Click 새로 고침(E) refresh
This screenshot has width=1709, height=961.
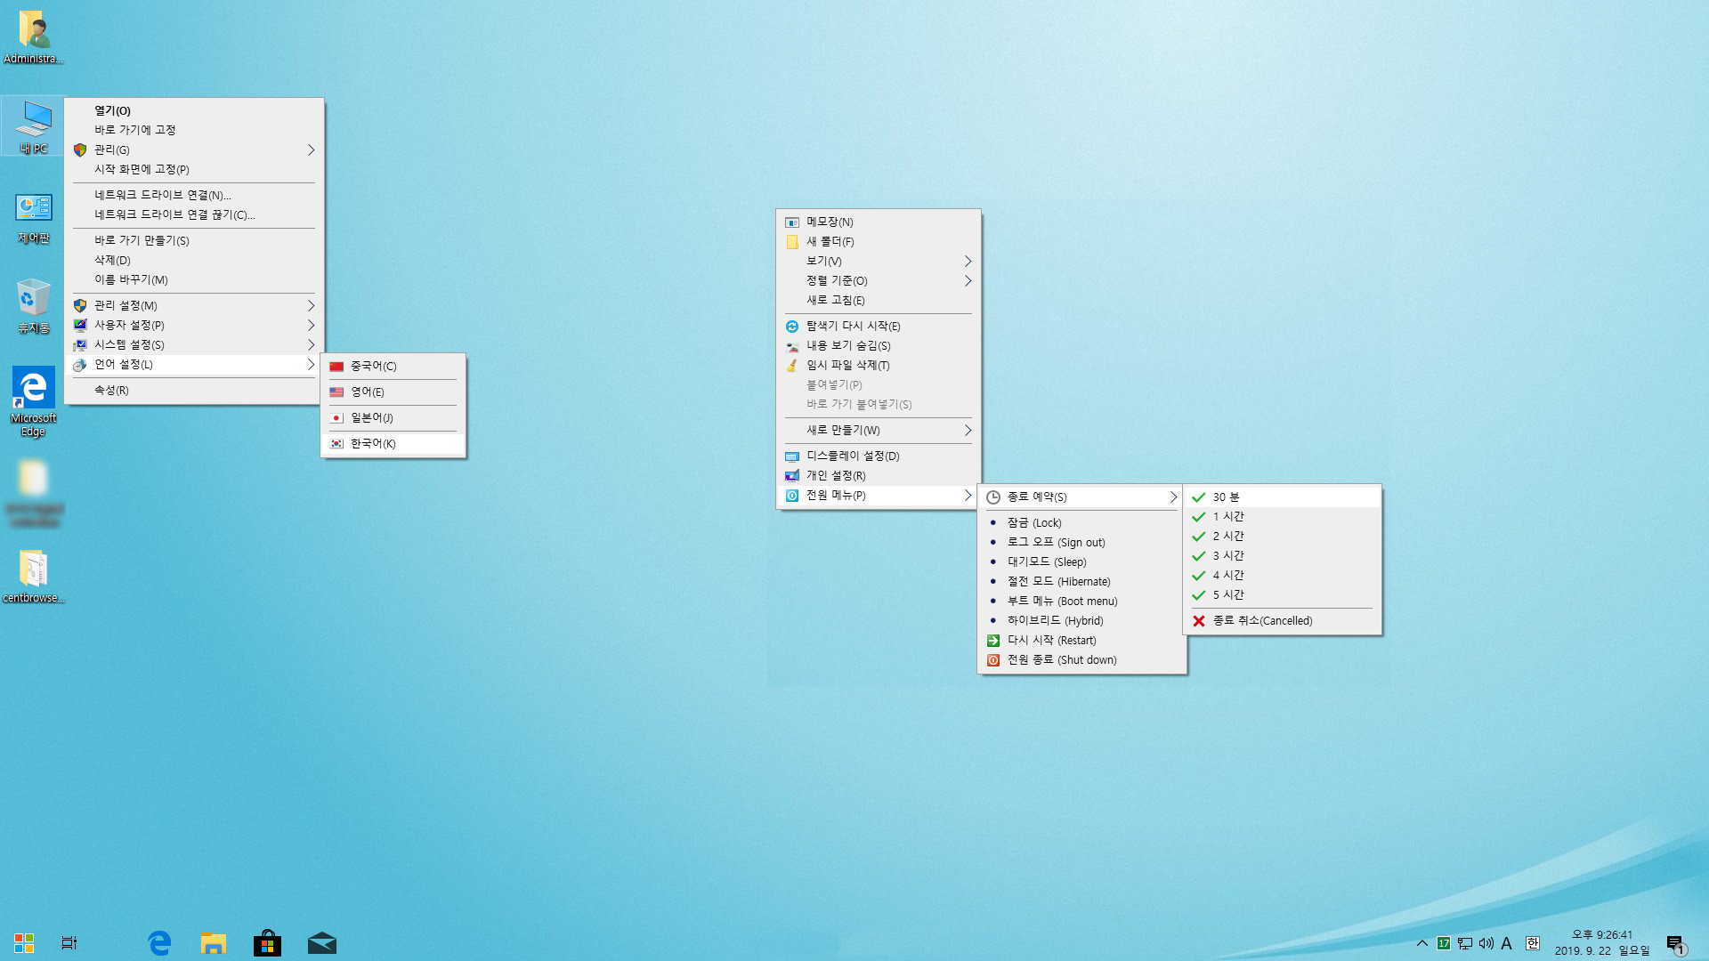point(879,300)
